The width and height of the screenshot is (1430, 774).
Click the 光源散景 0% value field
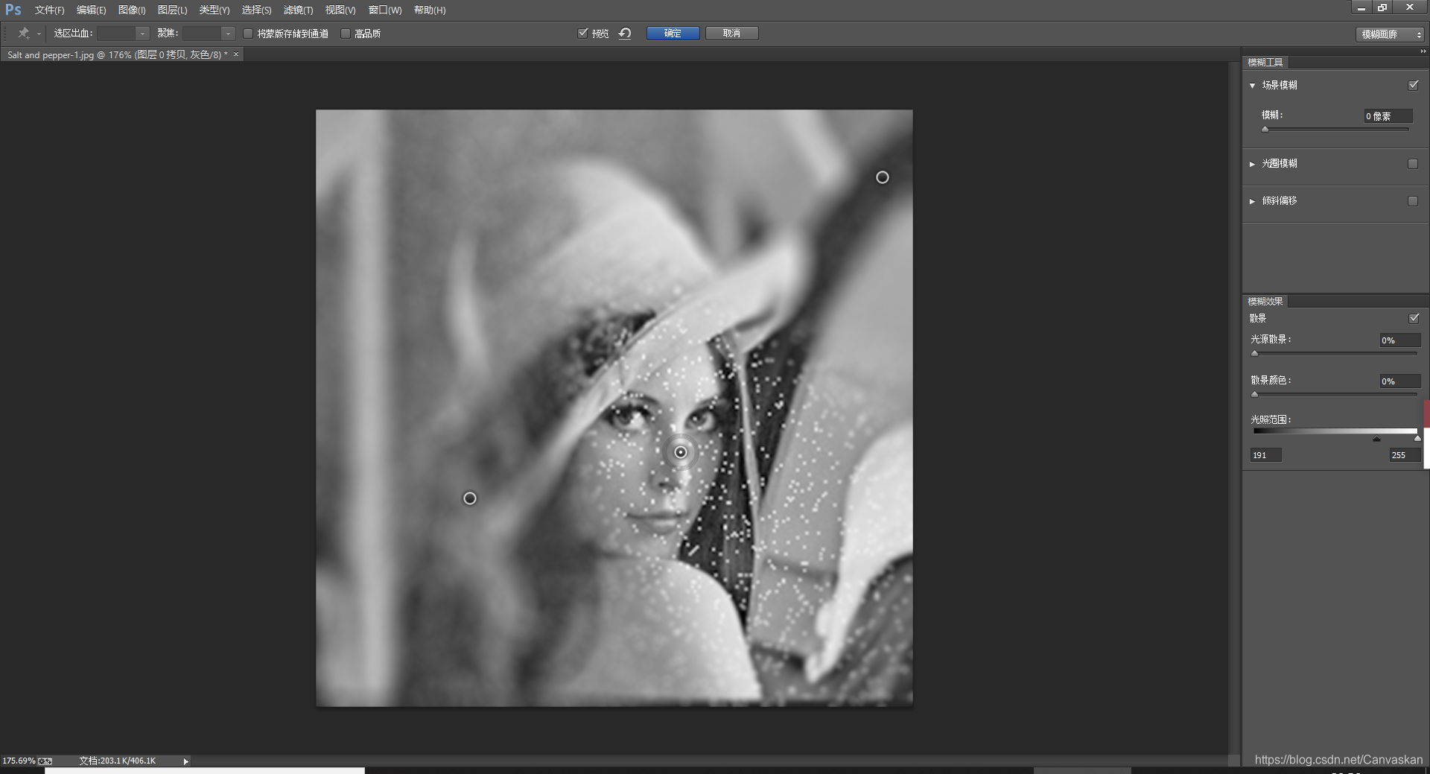click(1399, 340)
